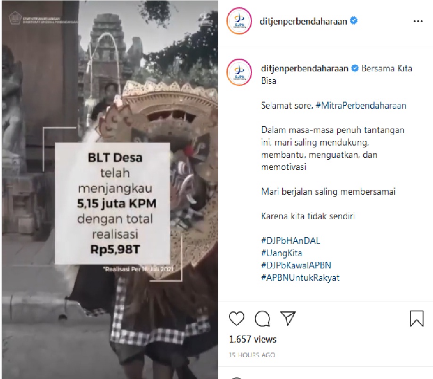This screenshot has width=433, height=379.
Task: Open the #DJPbHAnDAL hashtag
Action: tap(291, 241)
